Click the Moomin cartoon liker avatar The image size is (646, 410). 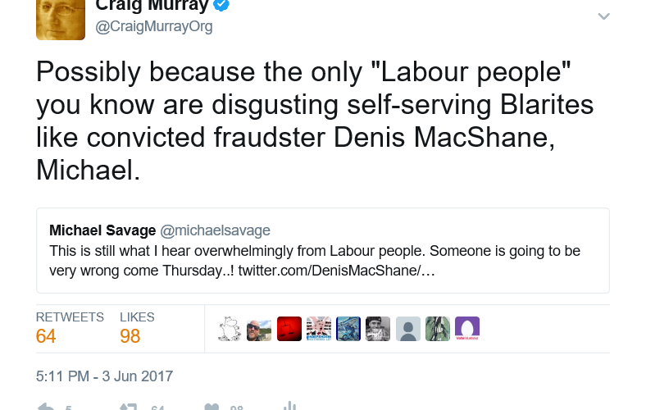point(230,329)
